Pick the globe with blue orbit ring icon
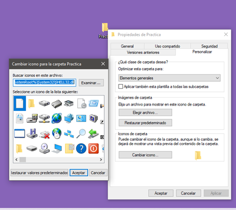 pyautogui.click(x=57, y=118)
